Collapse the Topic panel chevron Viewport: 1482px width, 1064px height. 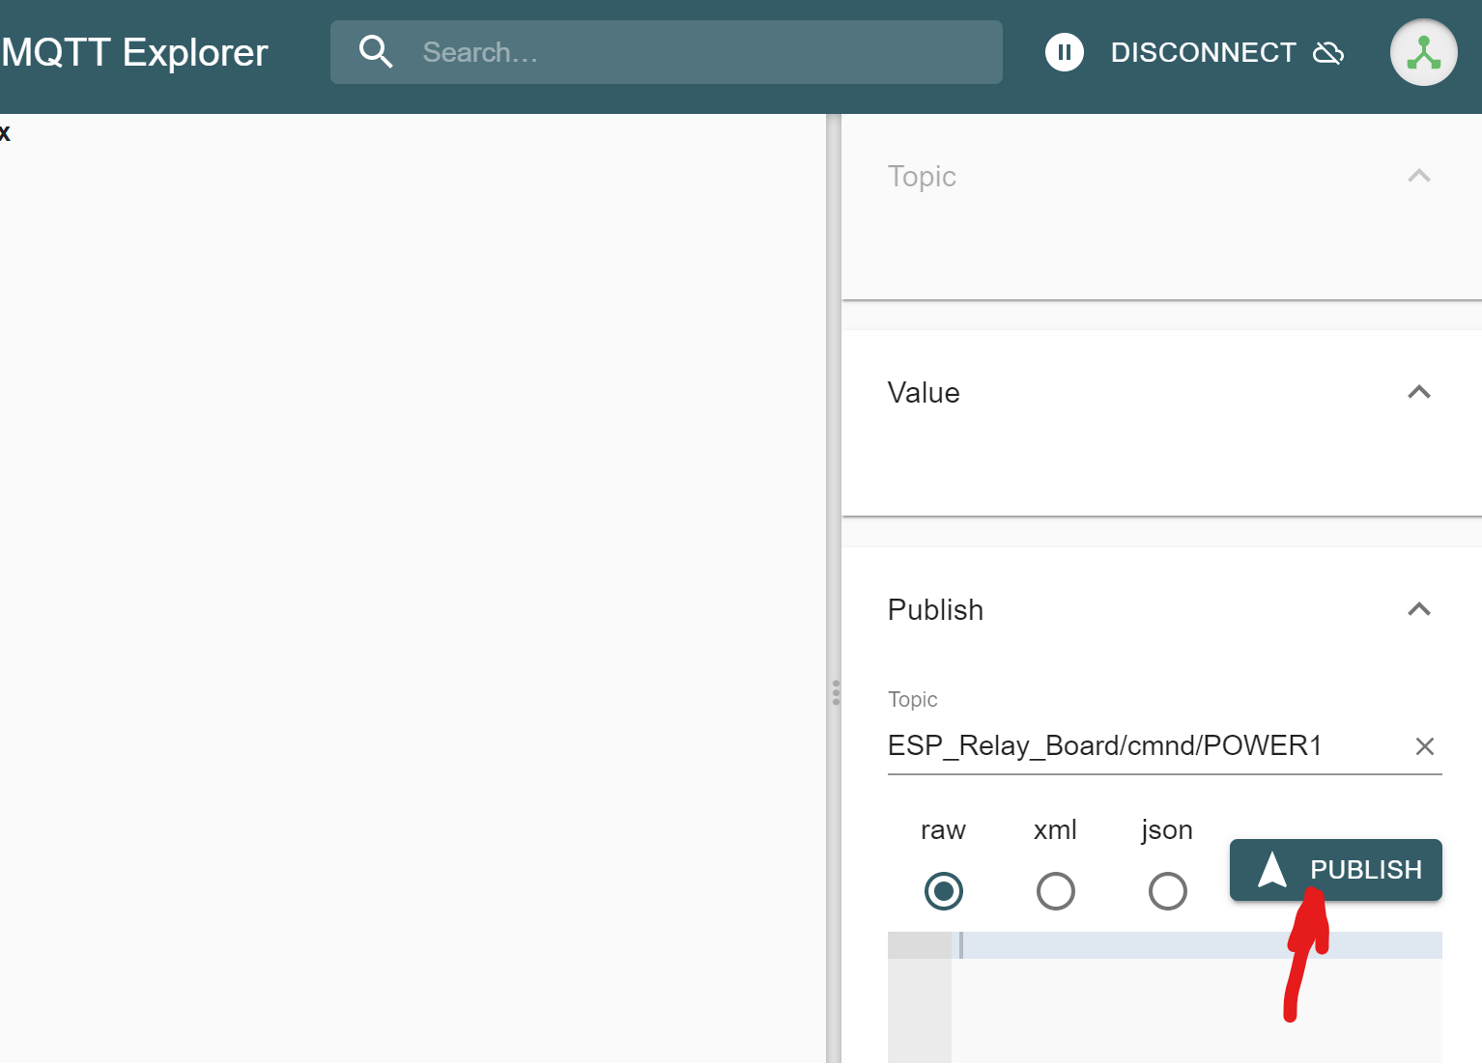[1418, 176]
